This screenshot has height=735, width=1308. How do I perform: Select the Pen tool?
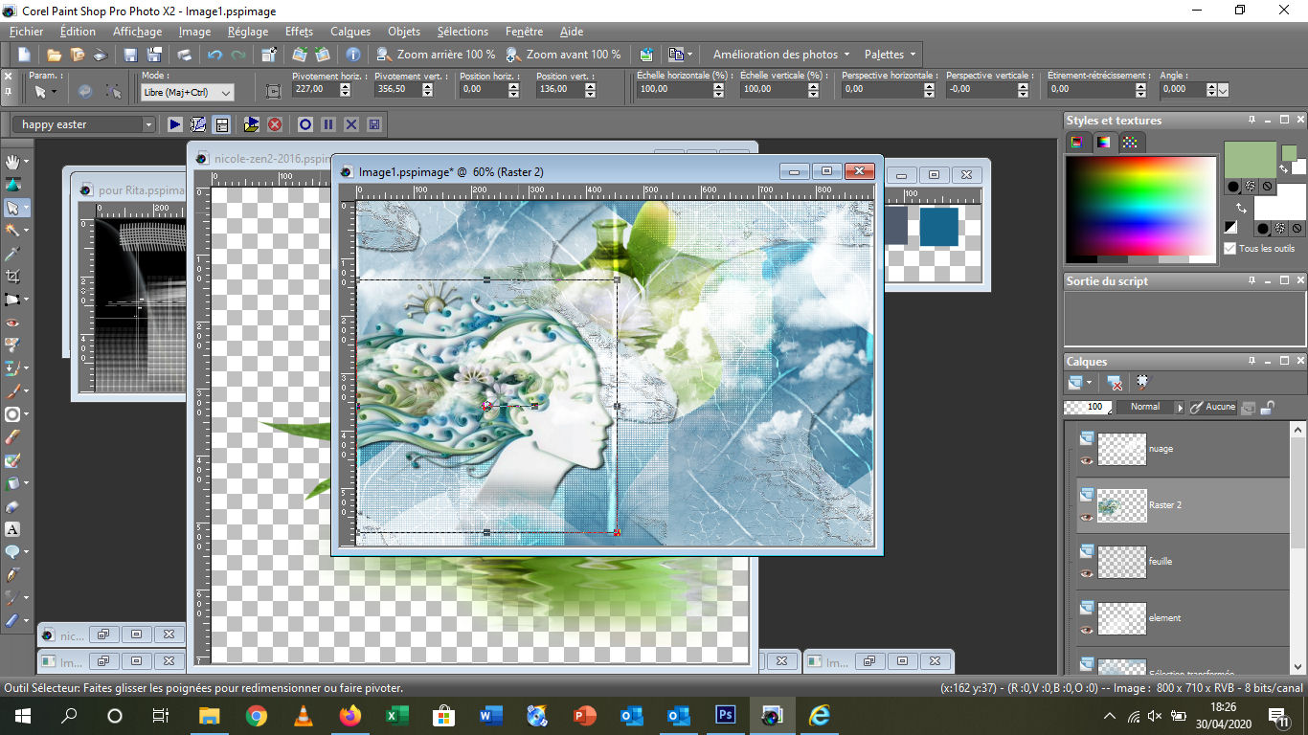[x=12, y=575]
